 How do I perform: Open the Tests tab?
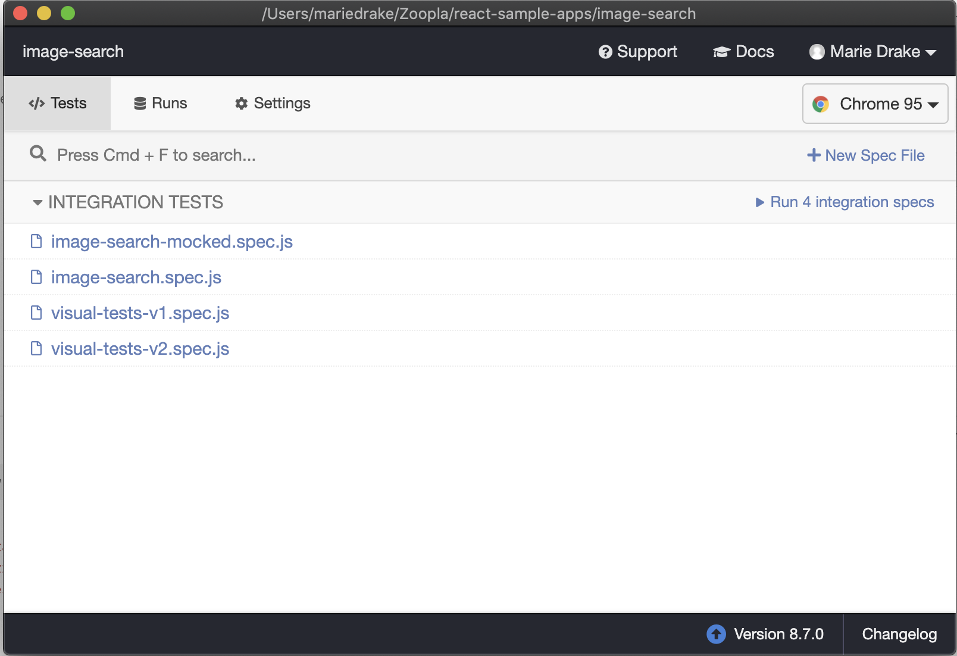[57, 104]
